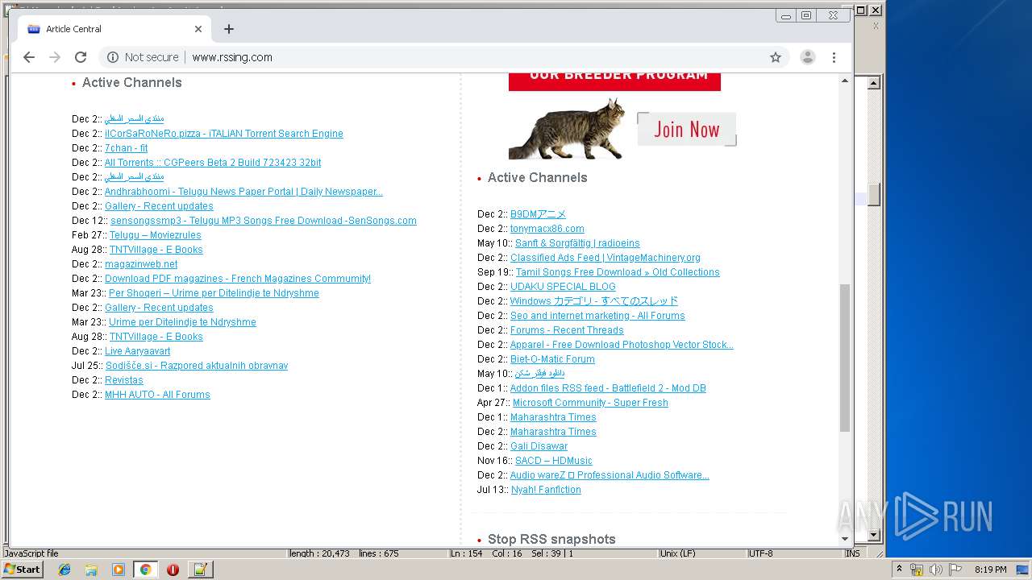Viewport: 1032px width, 580px height.
Task: Open the Revistas link
Action: (124, 380)
